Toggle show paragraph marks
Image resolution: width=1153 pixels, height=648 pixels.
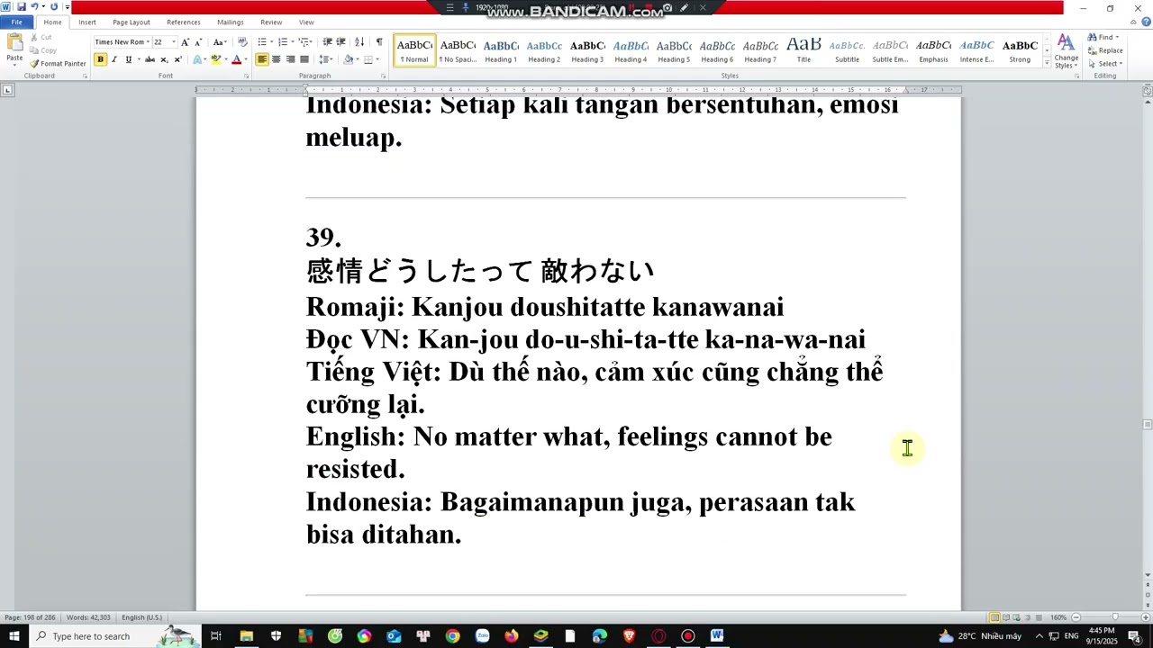pos(378,42)
